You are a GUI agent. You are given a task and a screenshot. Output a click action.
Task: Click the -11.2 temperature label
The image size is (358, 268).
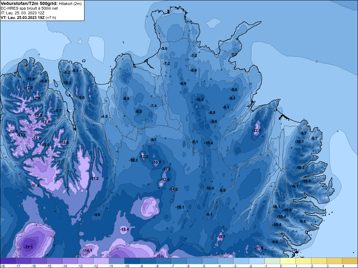[94, 178]
